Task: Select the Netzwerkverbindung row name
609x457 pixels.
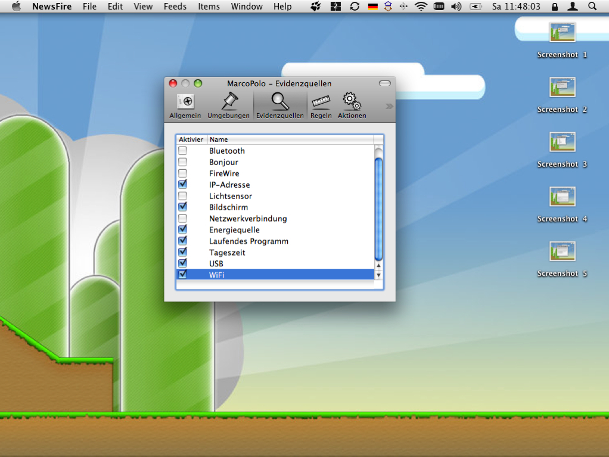Action: [x=248, y=218]
